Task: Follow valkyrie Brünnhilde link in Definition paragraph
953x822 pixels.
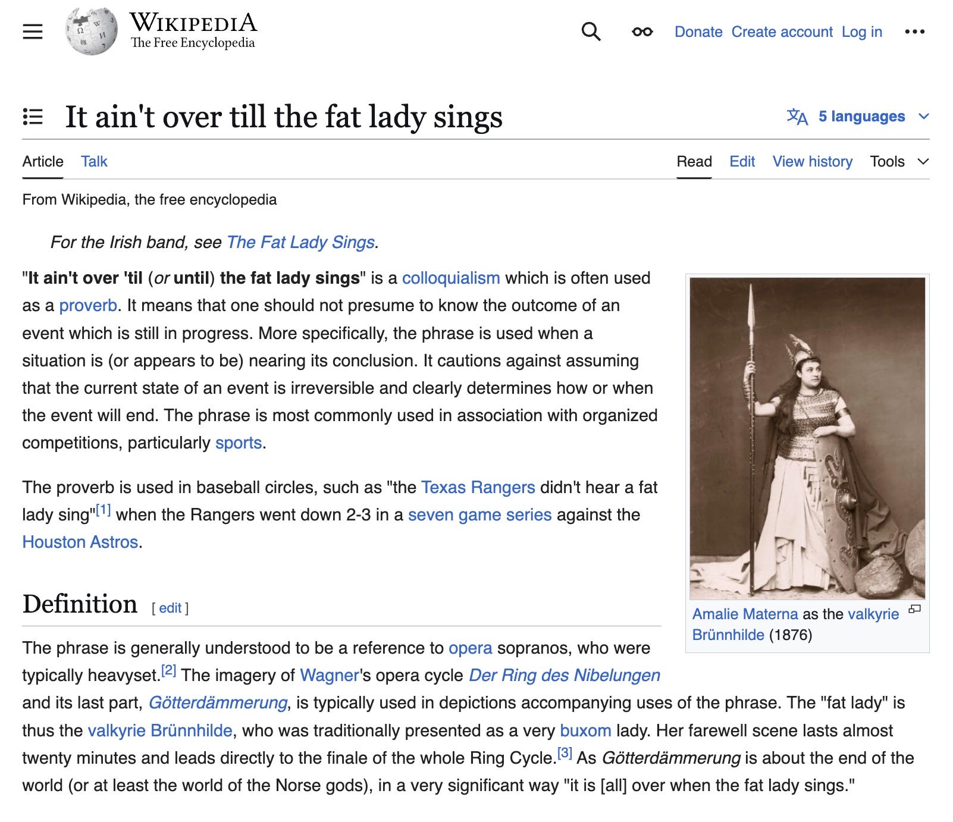Action: click(x=160, y=730)
